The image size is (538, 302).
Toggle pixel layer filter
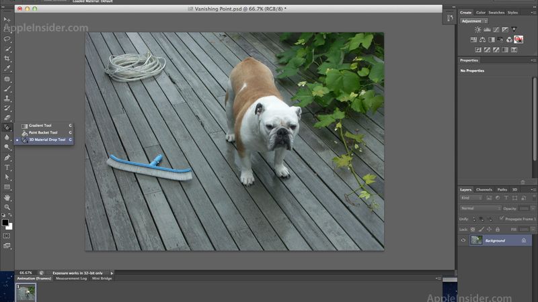coord(489,197)
